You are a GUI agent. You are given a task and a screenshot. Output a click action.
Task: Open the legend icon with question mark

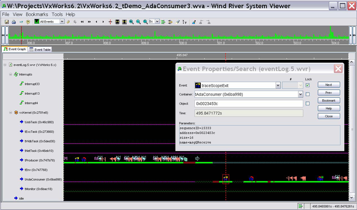[21, 22]
